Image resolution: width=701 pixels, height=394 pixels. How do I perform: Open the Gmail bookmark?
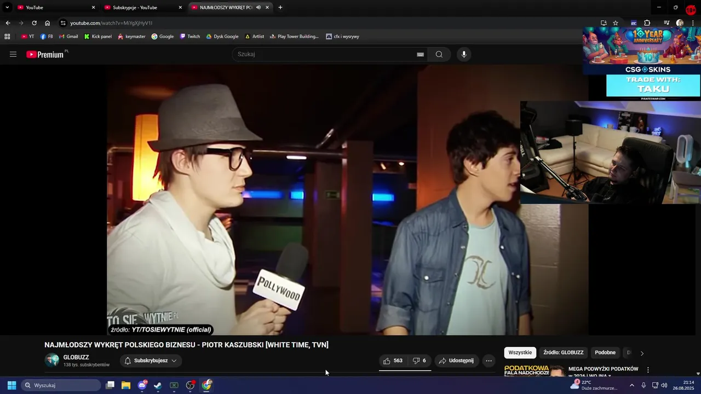pyautogui.click(x=68, y=37)
